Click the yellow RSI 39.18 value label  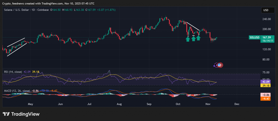point(265,86)
